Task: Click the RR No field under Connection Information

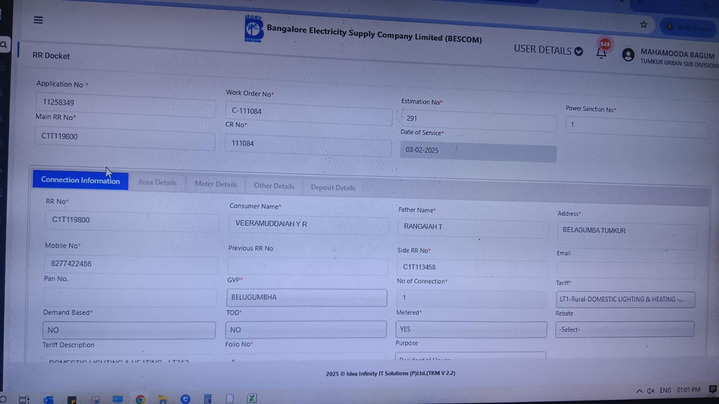Action: (132, 221)
